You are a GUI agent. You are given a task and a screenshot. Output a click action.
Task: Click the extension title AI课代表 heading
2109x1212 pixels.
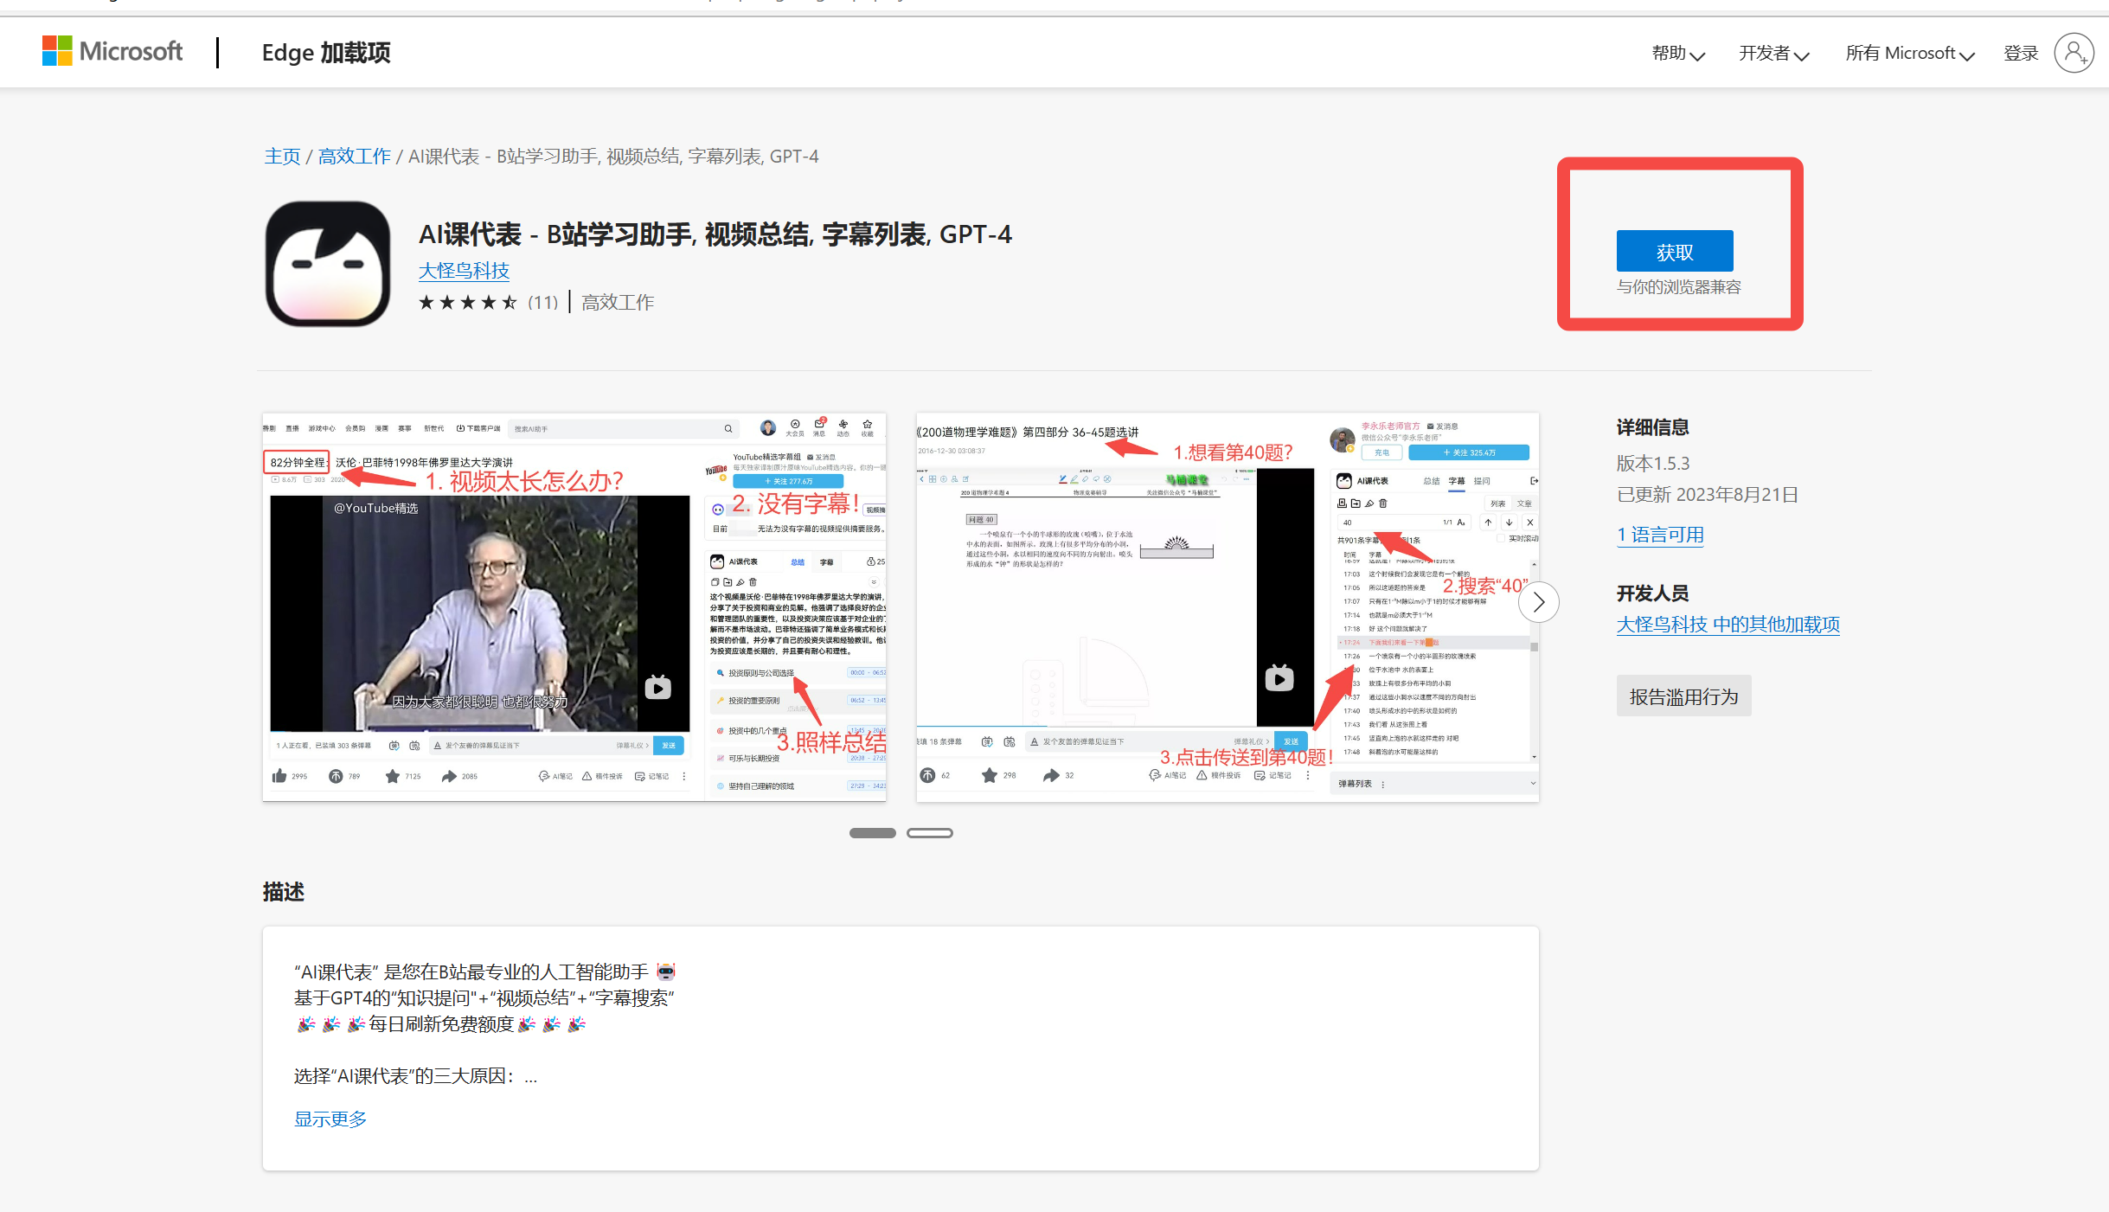715,234
